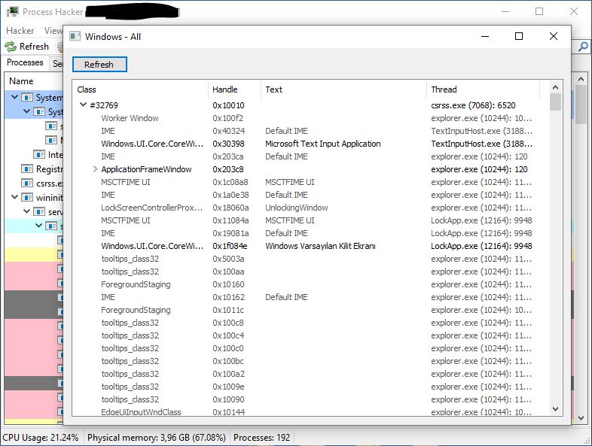
Task: Click LockApp.exe (12164): 9948 cell for 0x19081a
Action: (481, 233)
